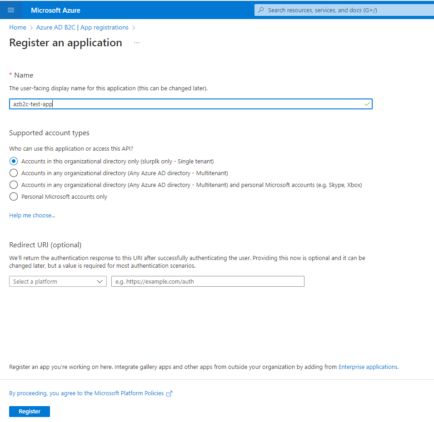Click the Supported account types heading

49,133
